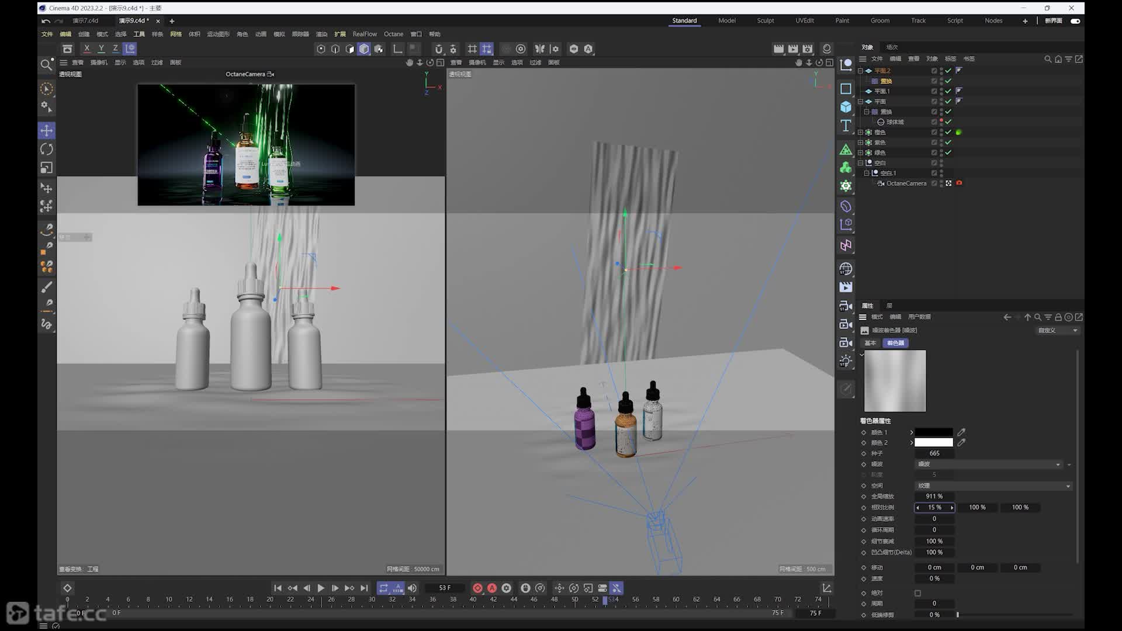Open the noise type dropdown
The width and height of the screenshot is (1122, 631).
(x=988, y=464)
